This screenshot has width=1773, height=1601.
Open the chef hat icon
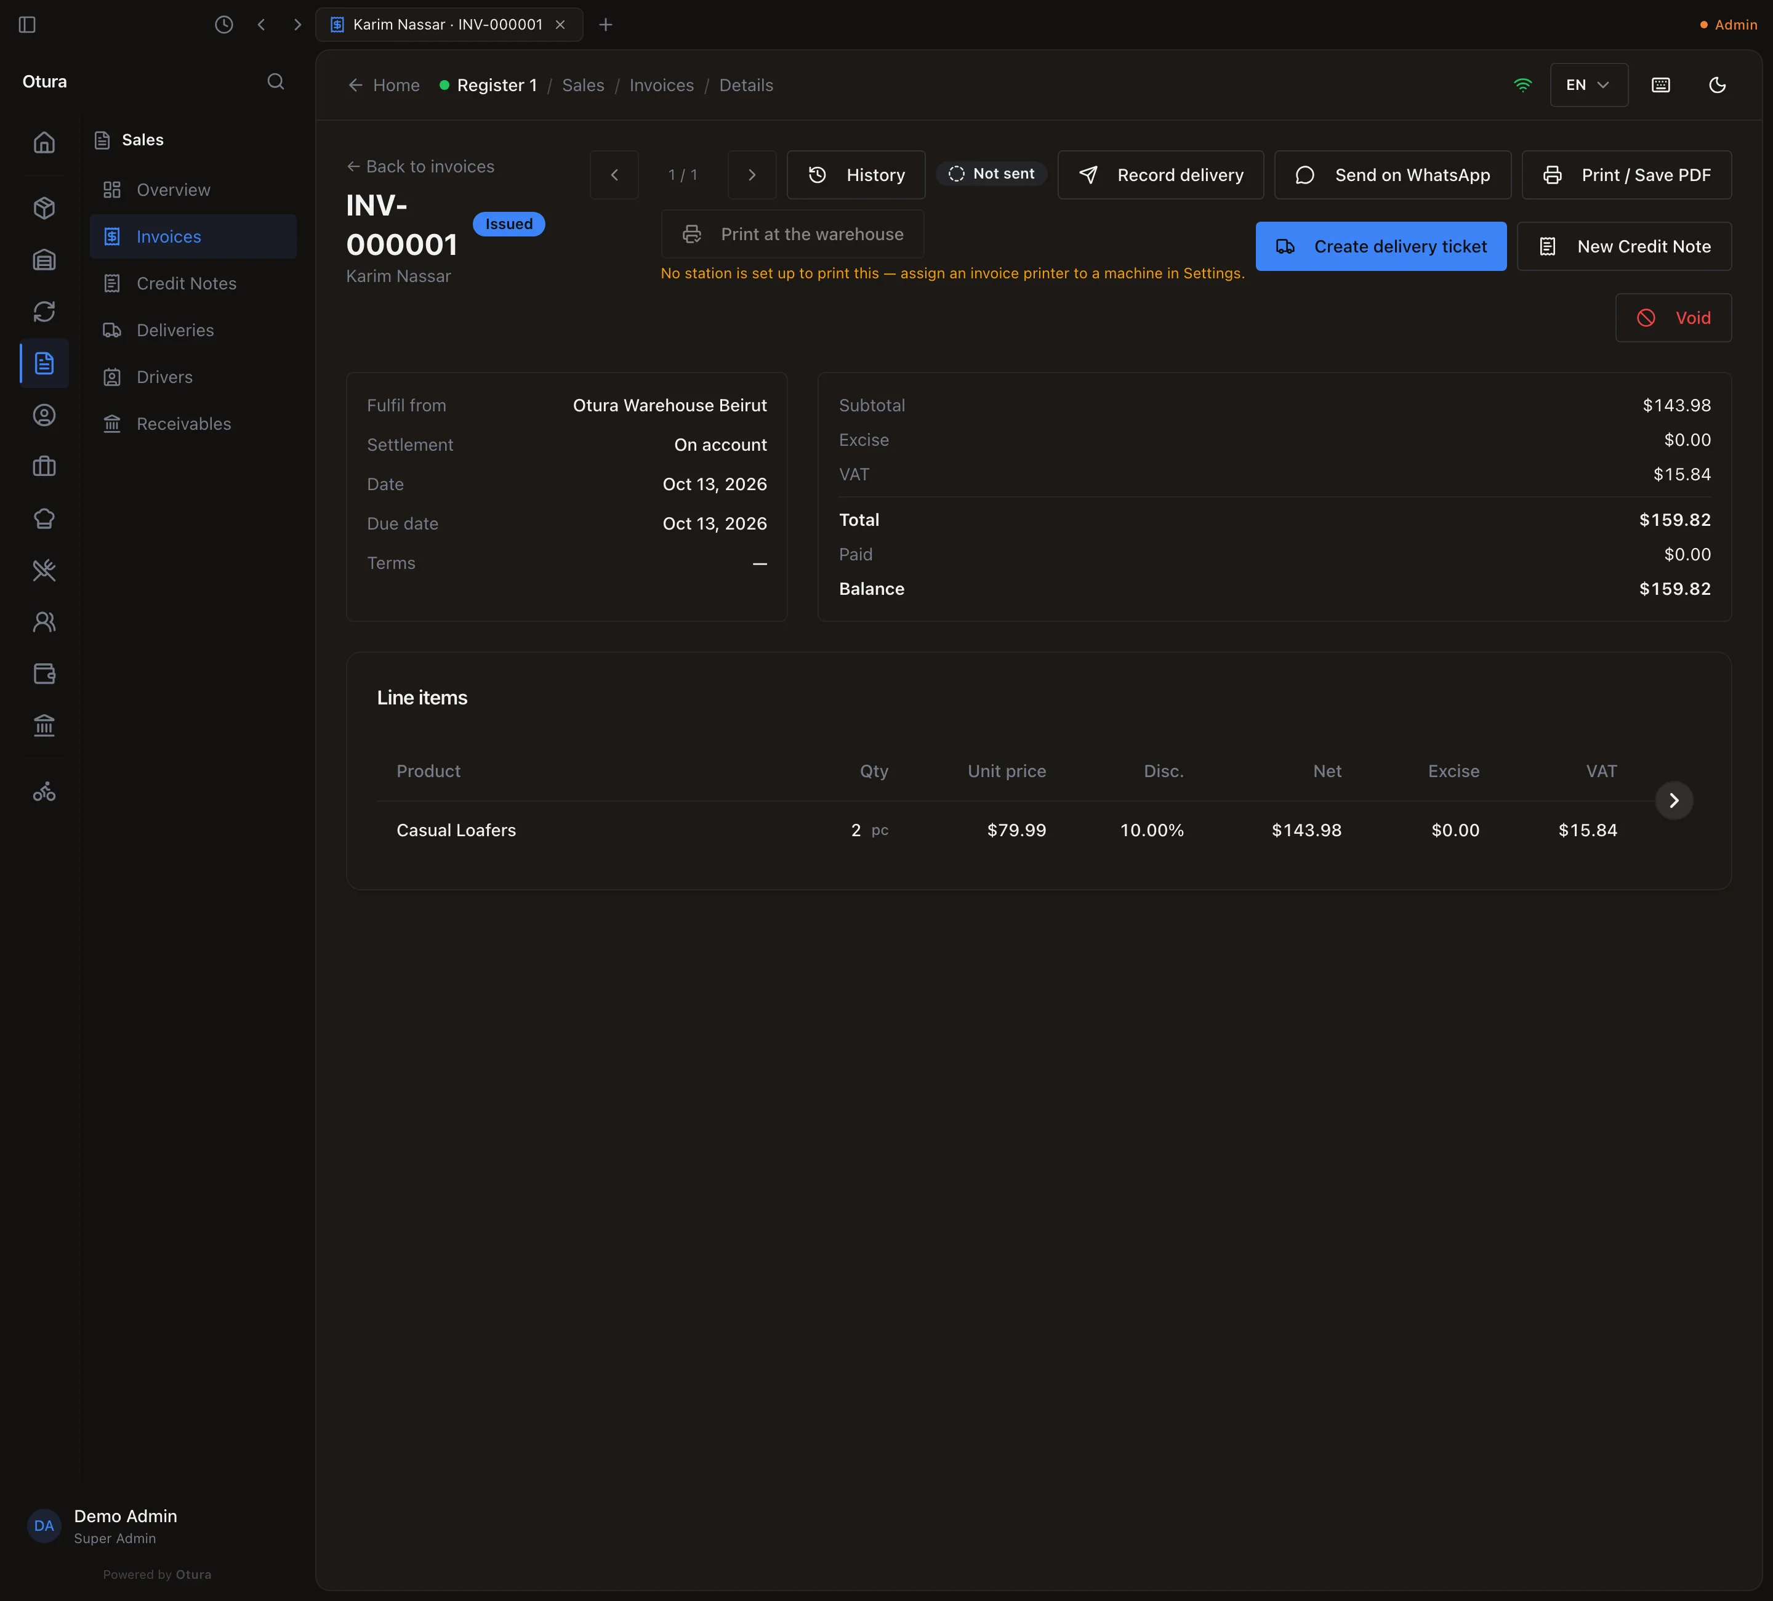pyautogui.click(x=44, y=519)
